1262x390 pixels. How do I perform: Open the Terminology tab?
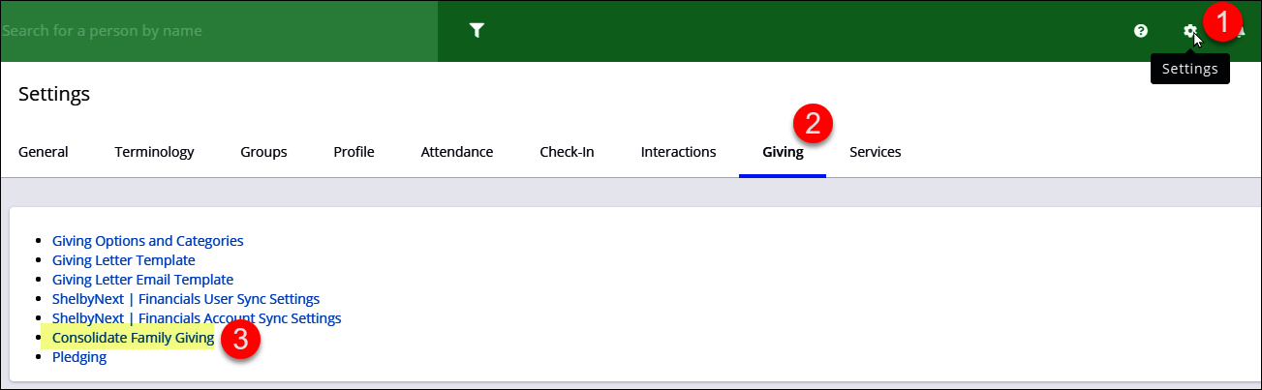(154, 152)
